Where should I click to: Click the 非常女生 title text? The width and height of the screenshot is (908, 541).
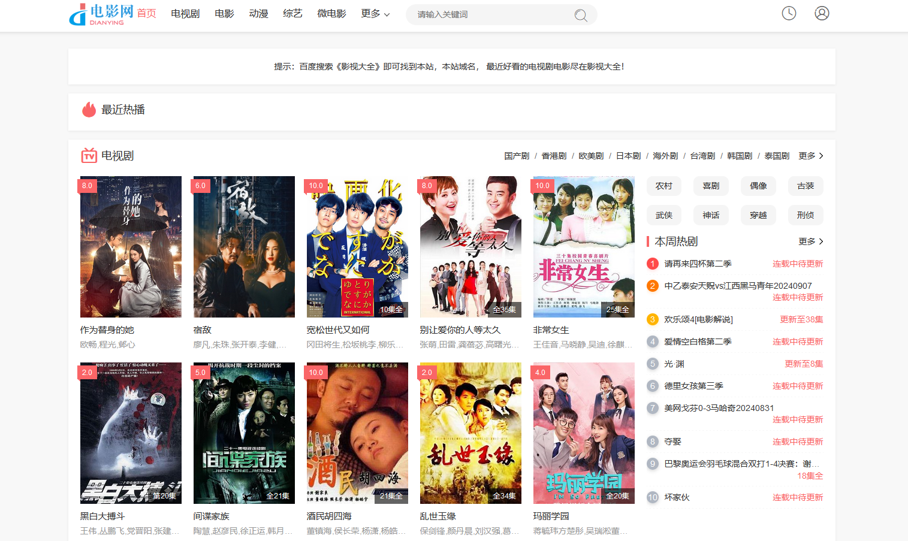(551, 330)
